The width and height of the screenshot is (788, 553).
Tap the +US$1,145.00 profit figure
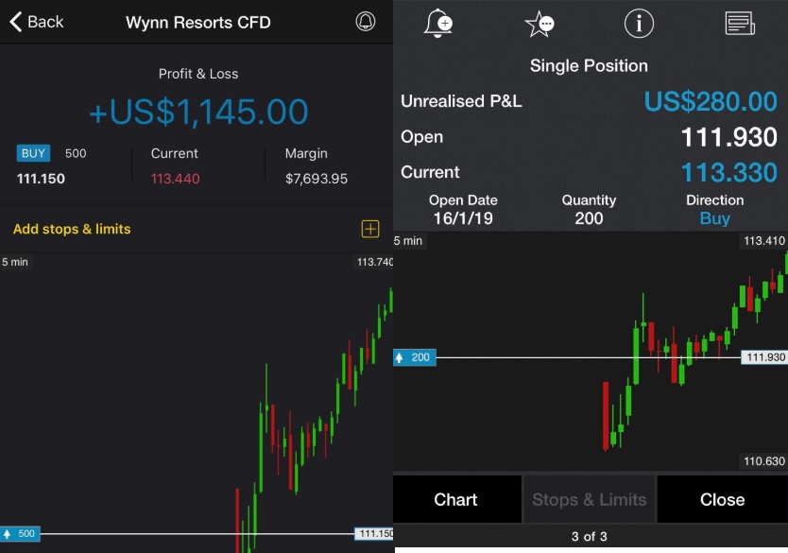tap(198, 112)
